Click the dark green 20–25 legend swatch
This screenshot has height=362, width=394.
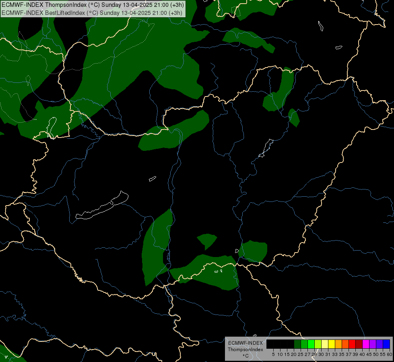pos(297,344)
